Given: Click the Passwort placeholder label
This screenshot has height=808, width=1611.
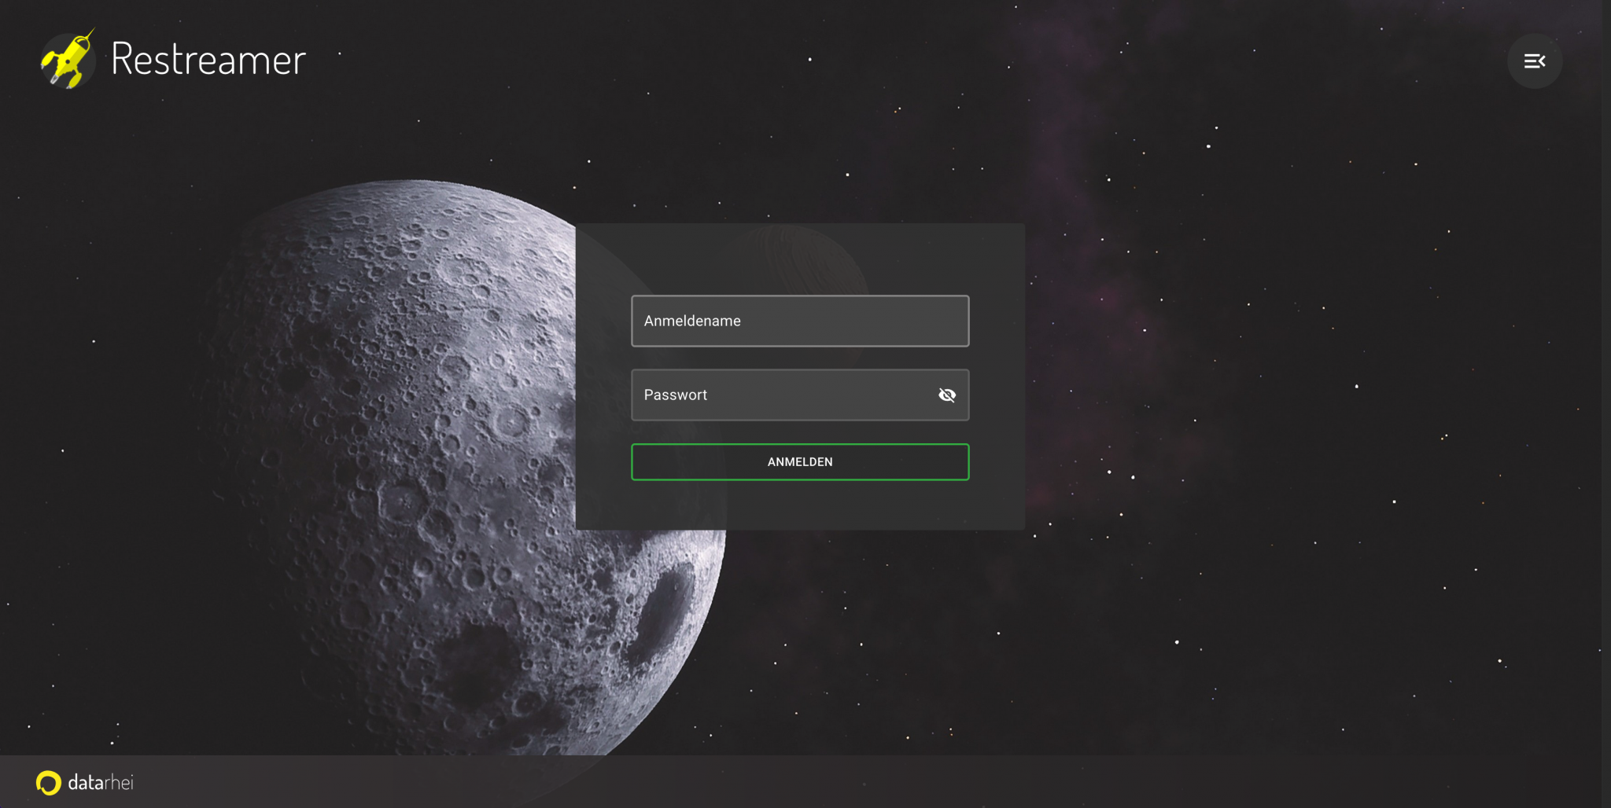Looking at the screenshot, I should [x=675, y=395].
